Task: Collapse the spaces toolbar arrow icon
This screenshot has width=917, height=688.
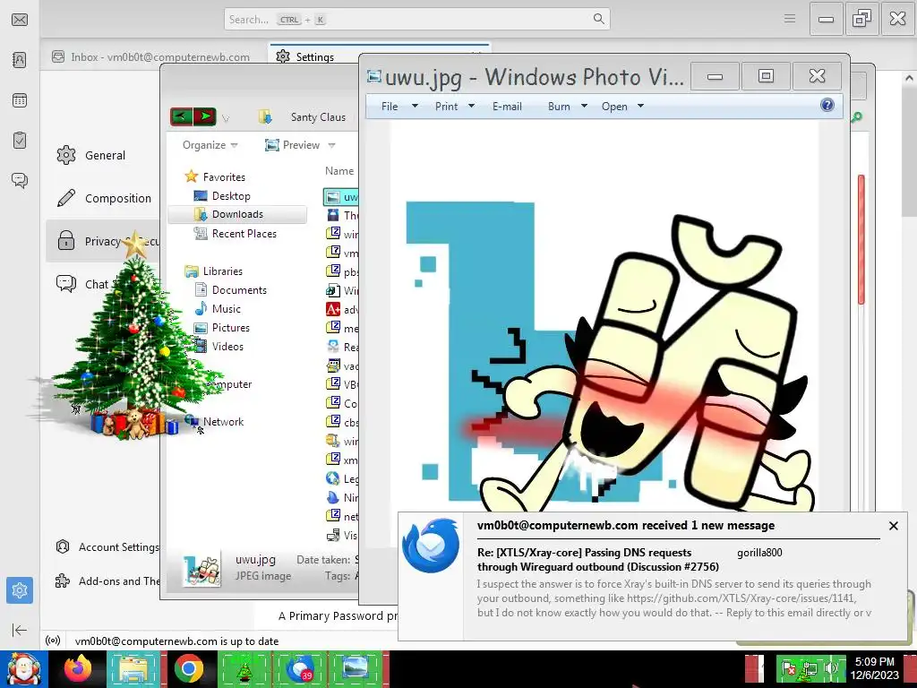Action: click(x=20, y=630)
